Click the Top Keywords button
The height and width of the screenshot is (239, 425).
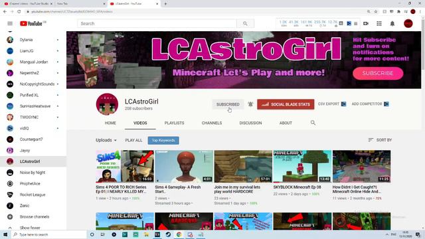coord(163,140)
